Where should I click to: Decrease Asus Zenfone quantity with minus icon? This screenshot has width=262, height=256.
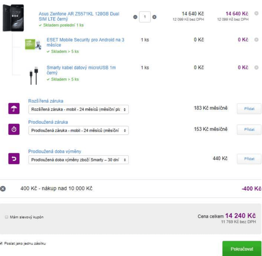tap(135, 17)
